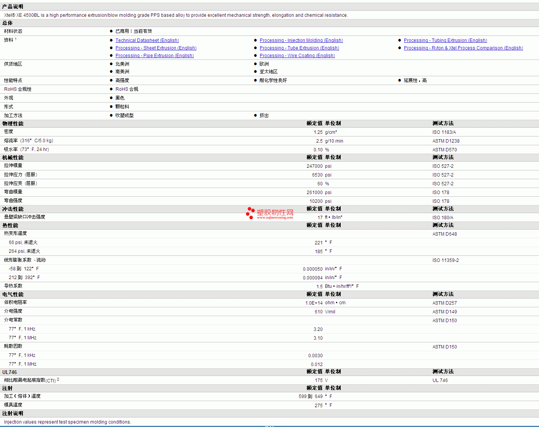Select the '总体' section header
539x427 pixels.
point(7,23)
